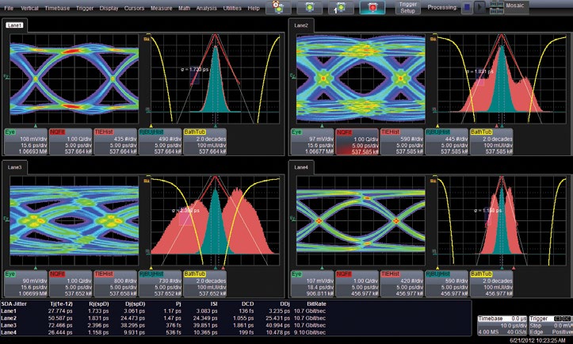Open the Utilities menu
The width and height of the screenshot is (573, 344).
coord(233,7)
